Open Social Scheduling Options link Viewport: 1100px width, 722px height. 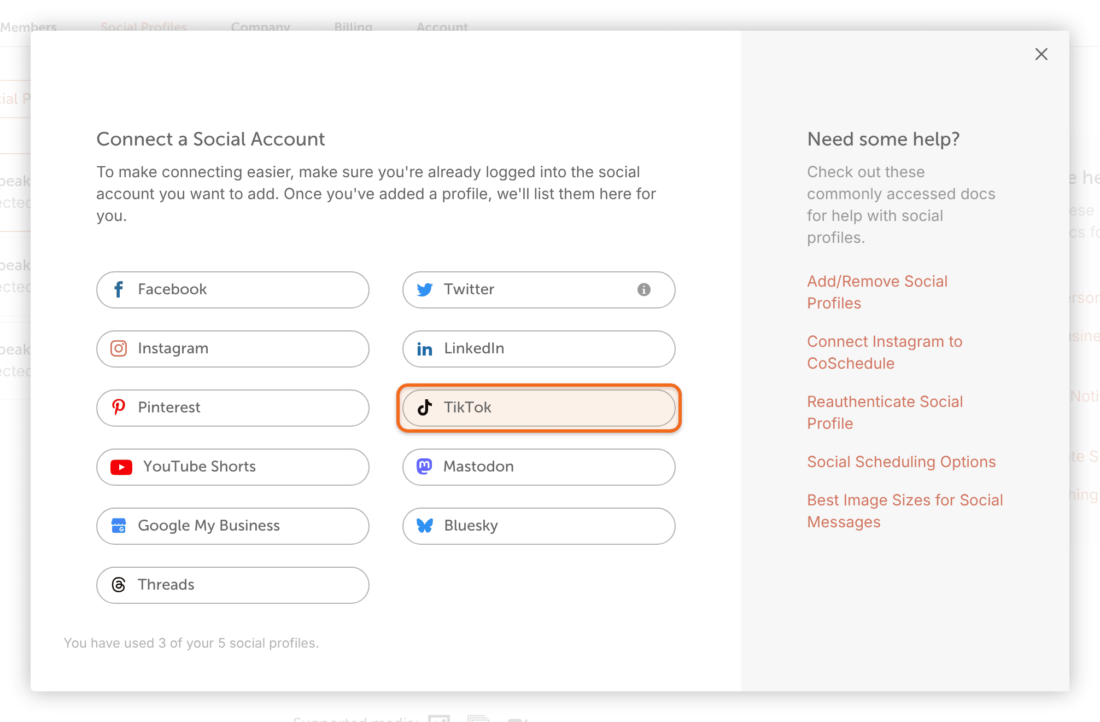(902, 462)
